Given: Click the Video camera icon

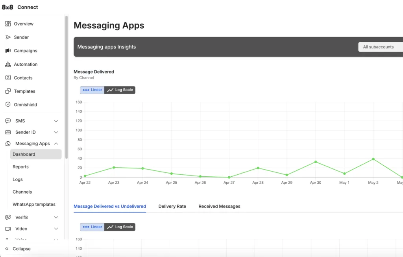Looking at the screenshot, I should click(8, 229).
